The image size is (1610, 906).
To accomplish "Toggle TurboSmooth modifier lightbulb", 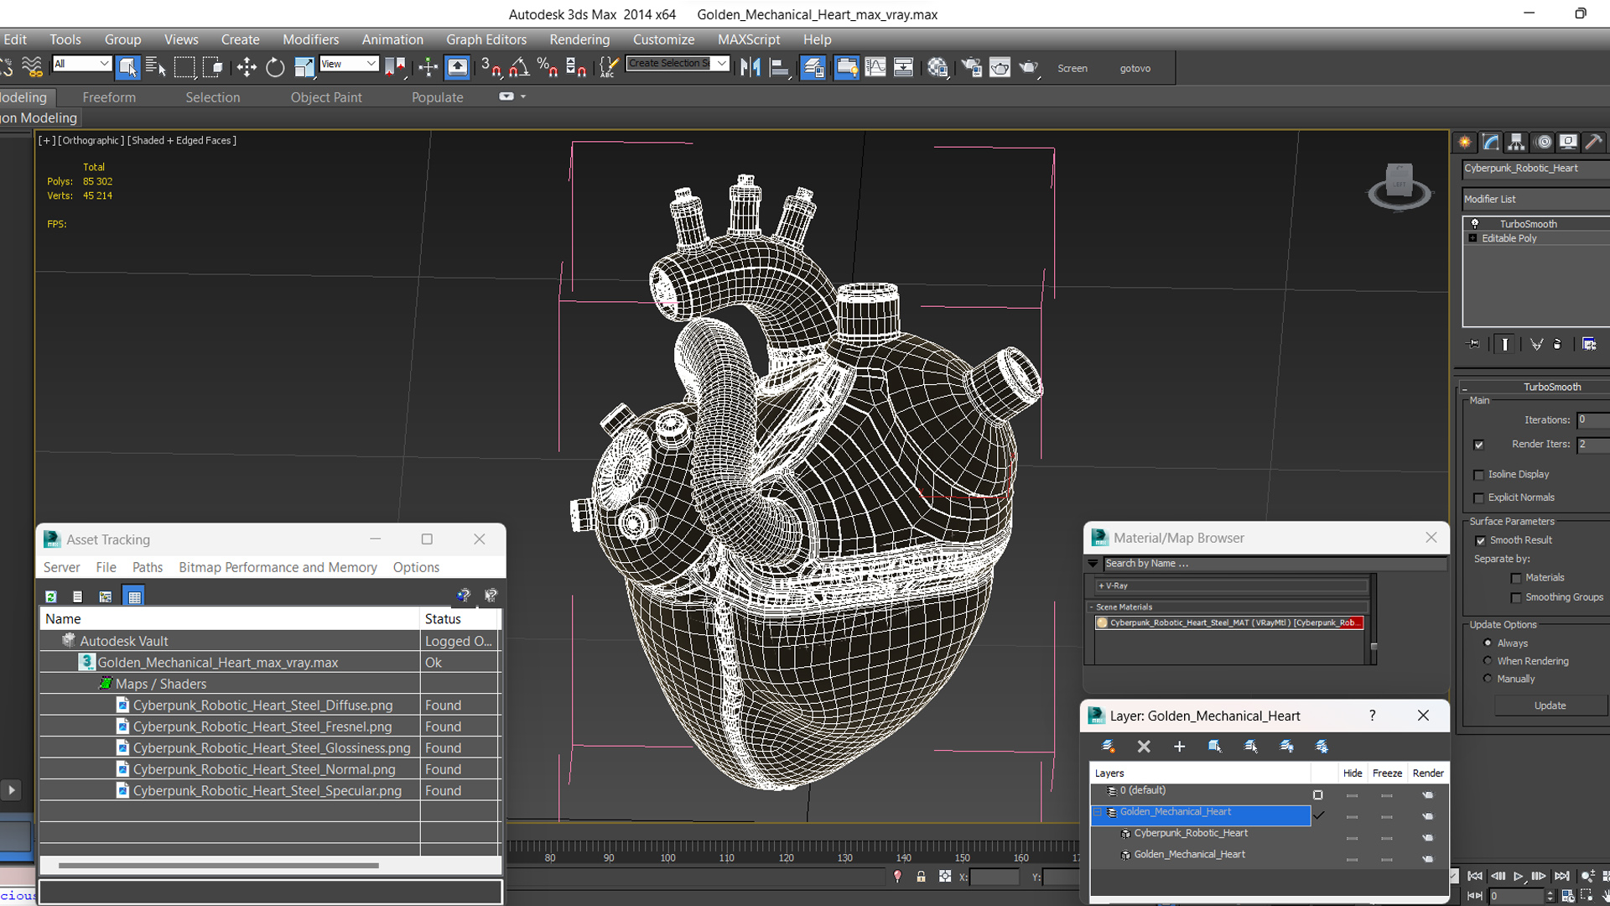I will pyautogui.click(x=1474, y=223).
